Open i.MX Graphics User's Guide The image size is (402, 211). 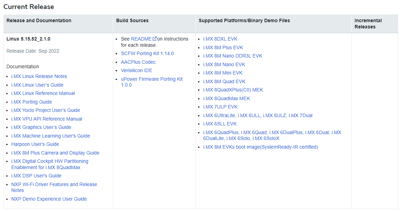coord(41,127)
